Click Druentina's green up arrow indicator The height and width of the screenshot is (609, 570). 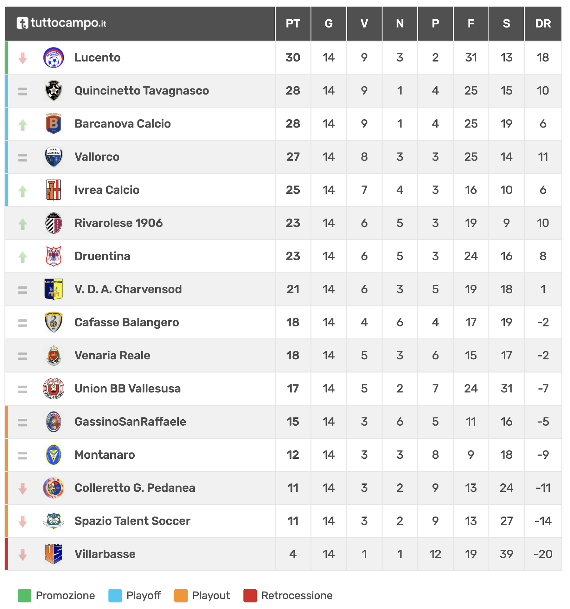tap(22, 257)
